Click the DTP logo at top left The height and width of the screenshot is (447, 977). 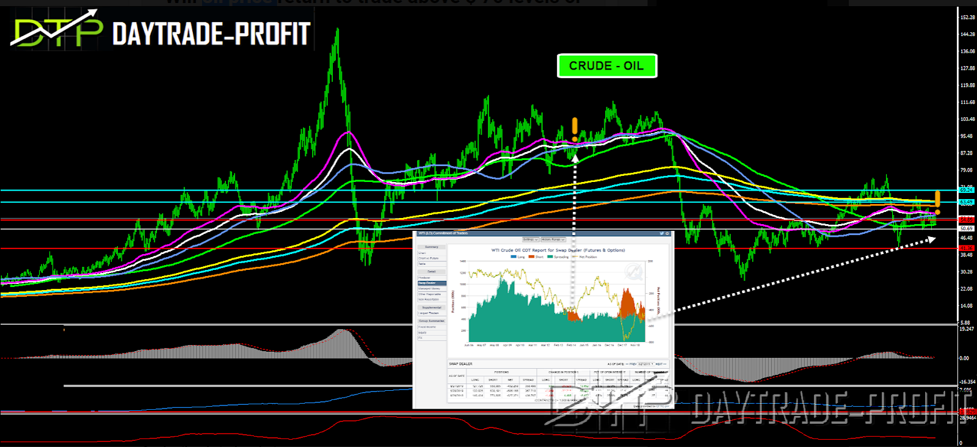click(x=56, y=29)
